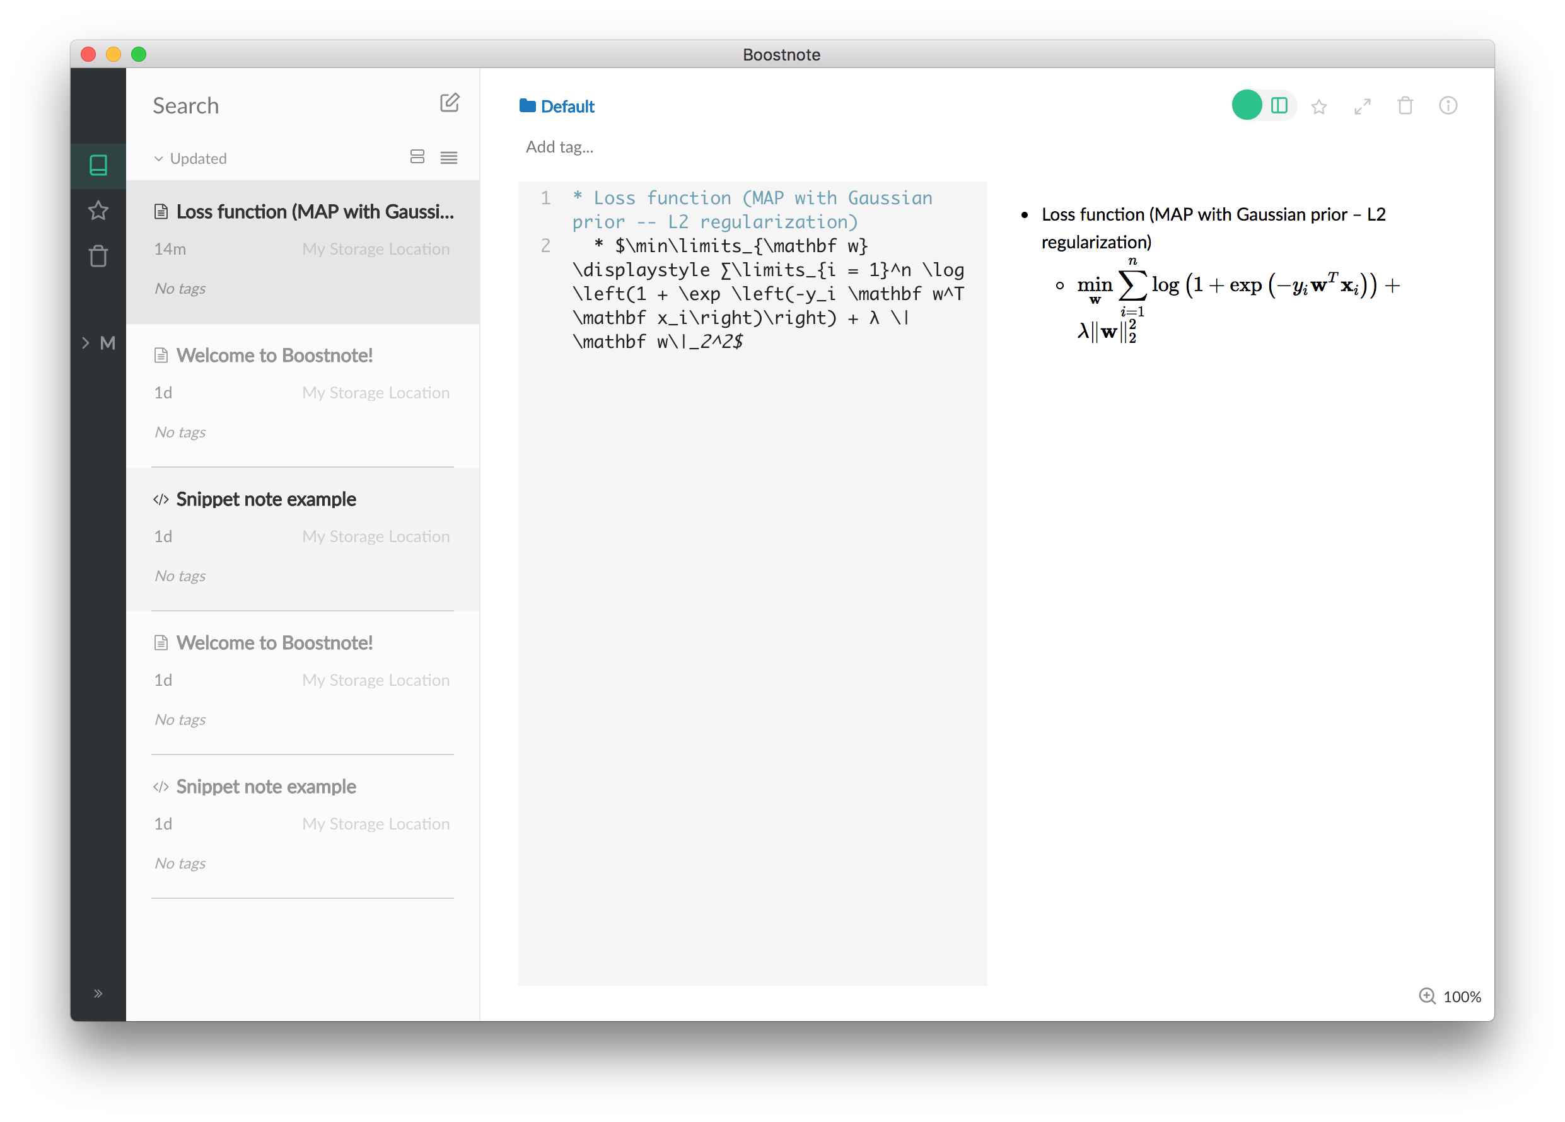Show note info icon
This screenshot has width=1565, height=1122.
1448,105
